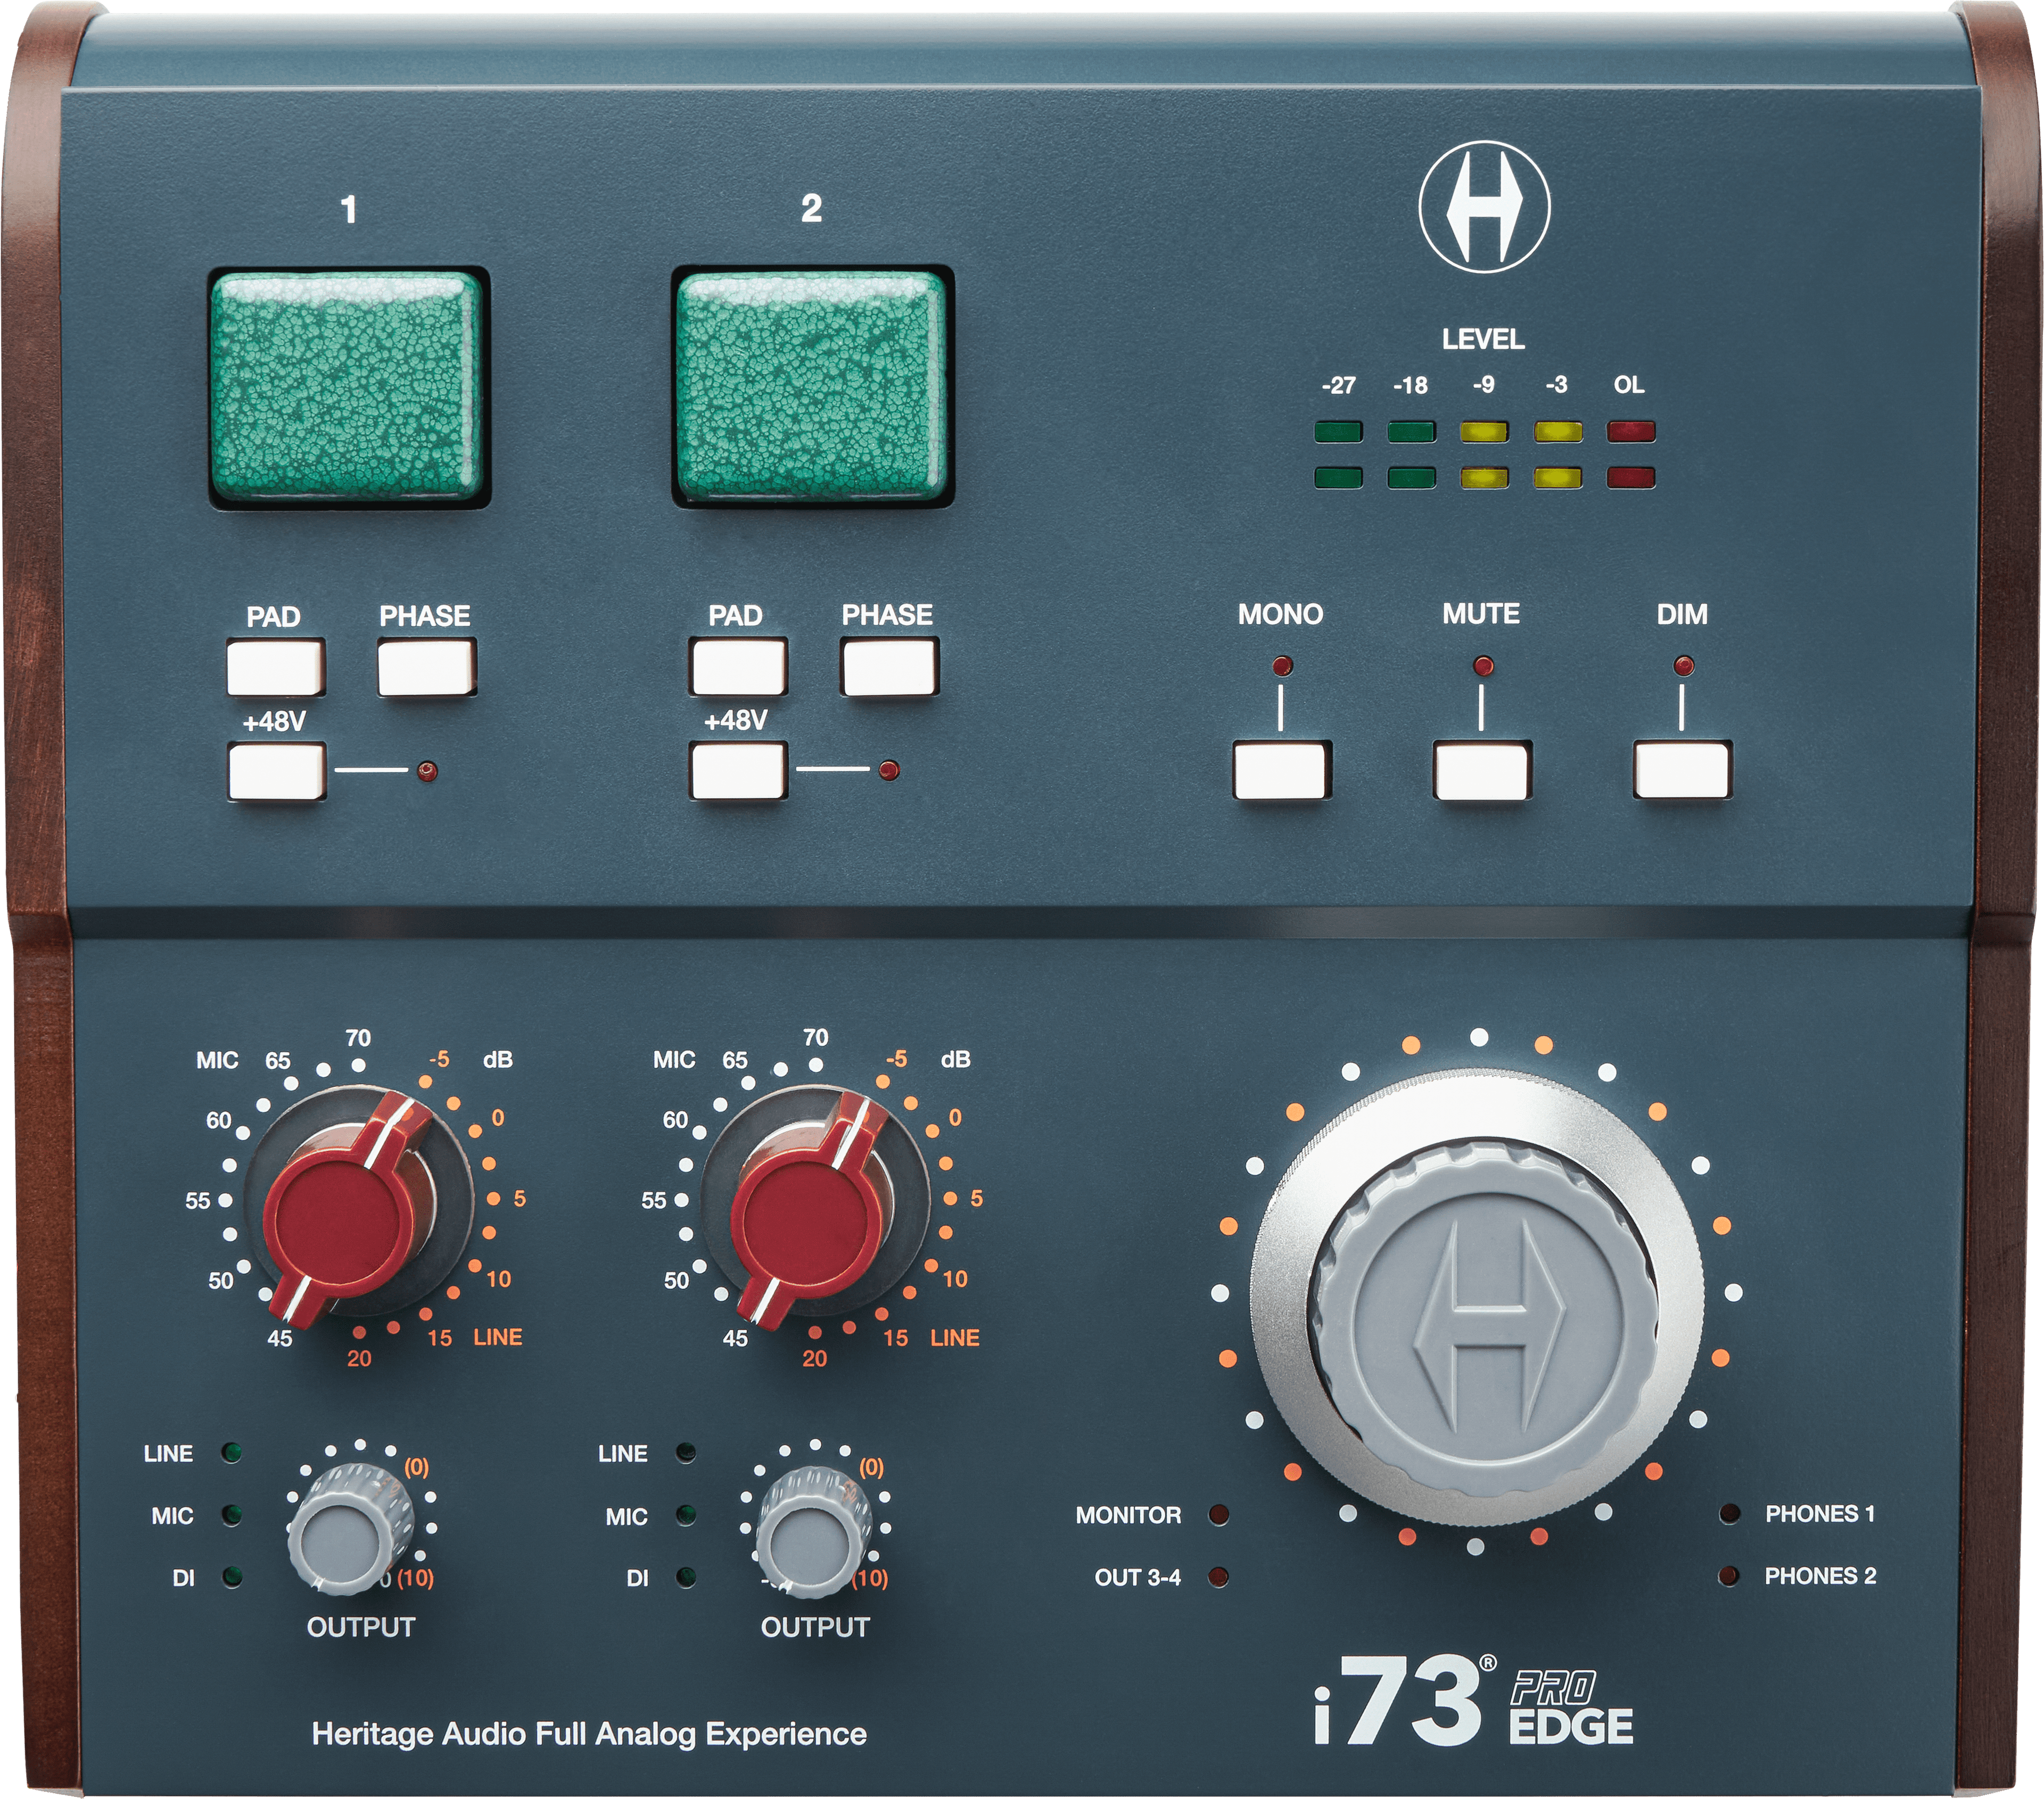This screenshot has width=2044, height=1799.
Task: Click the Heritage Audio H logo
Action: (1484, 207)
